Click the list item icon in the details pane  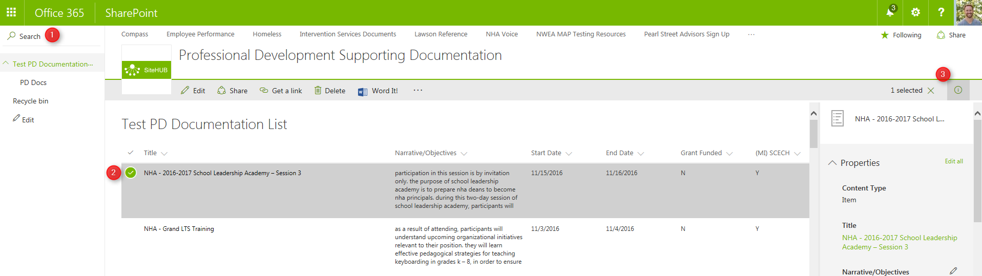(838, 118)
